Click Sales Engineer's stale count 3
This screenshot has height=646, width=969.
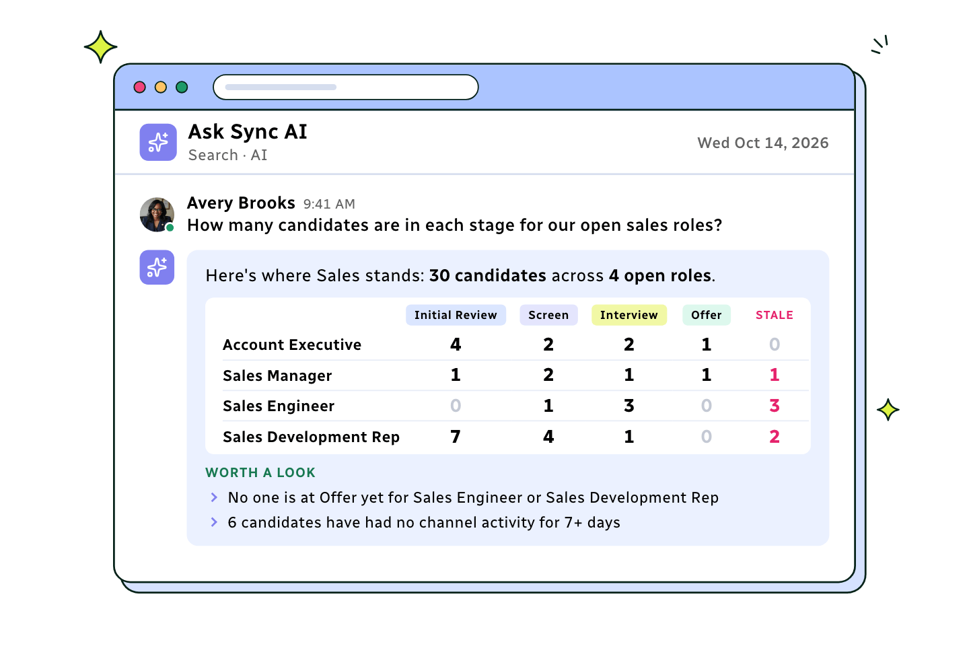775,406
